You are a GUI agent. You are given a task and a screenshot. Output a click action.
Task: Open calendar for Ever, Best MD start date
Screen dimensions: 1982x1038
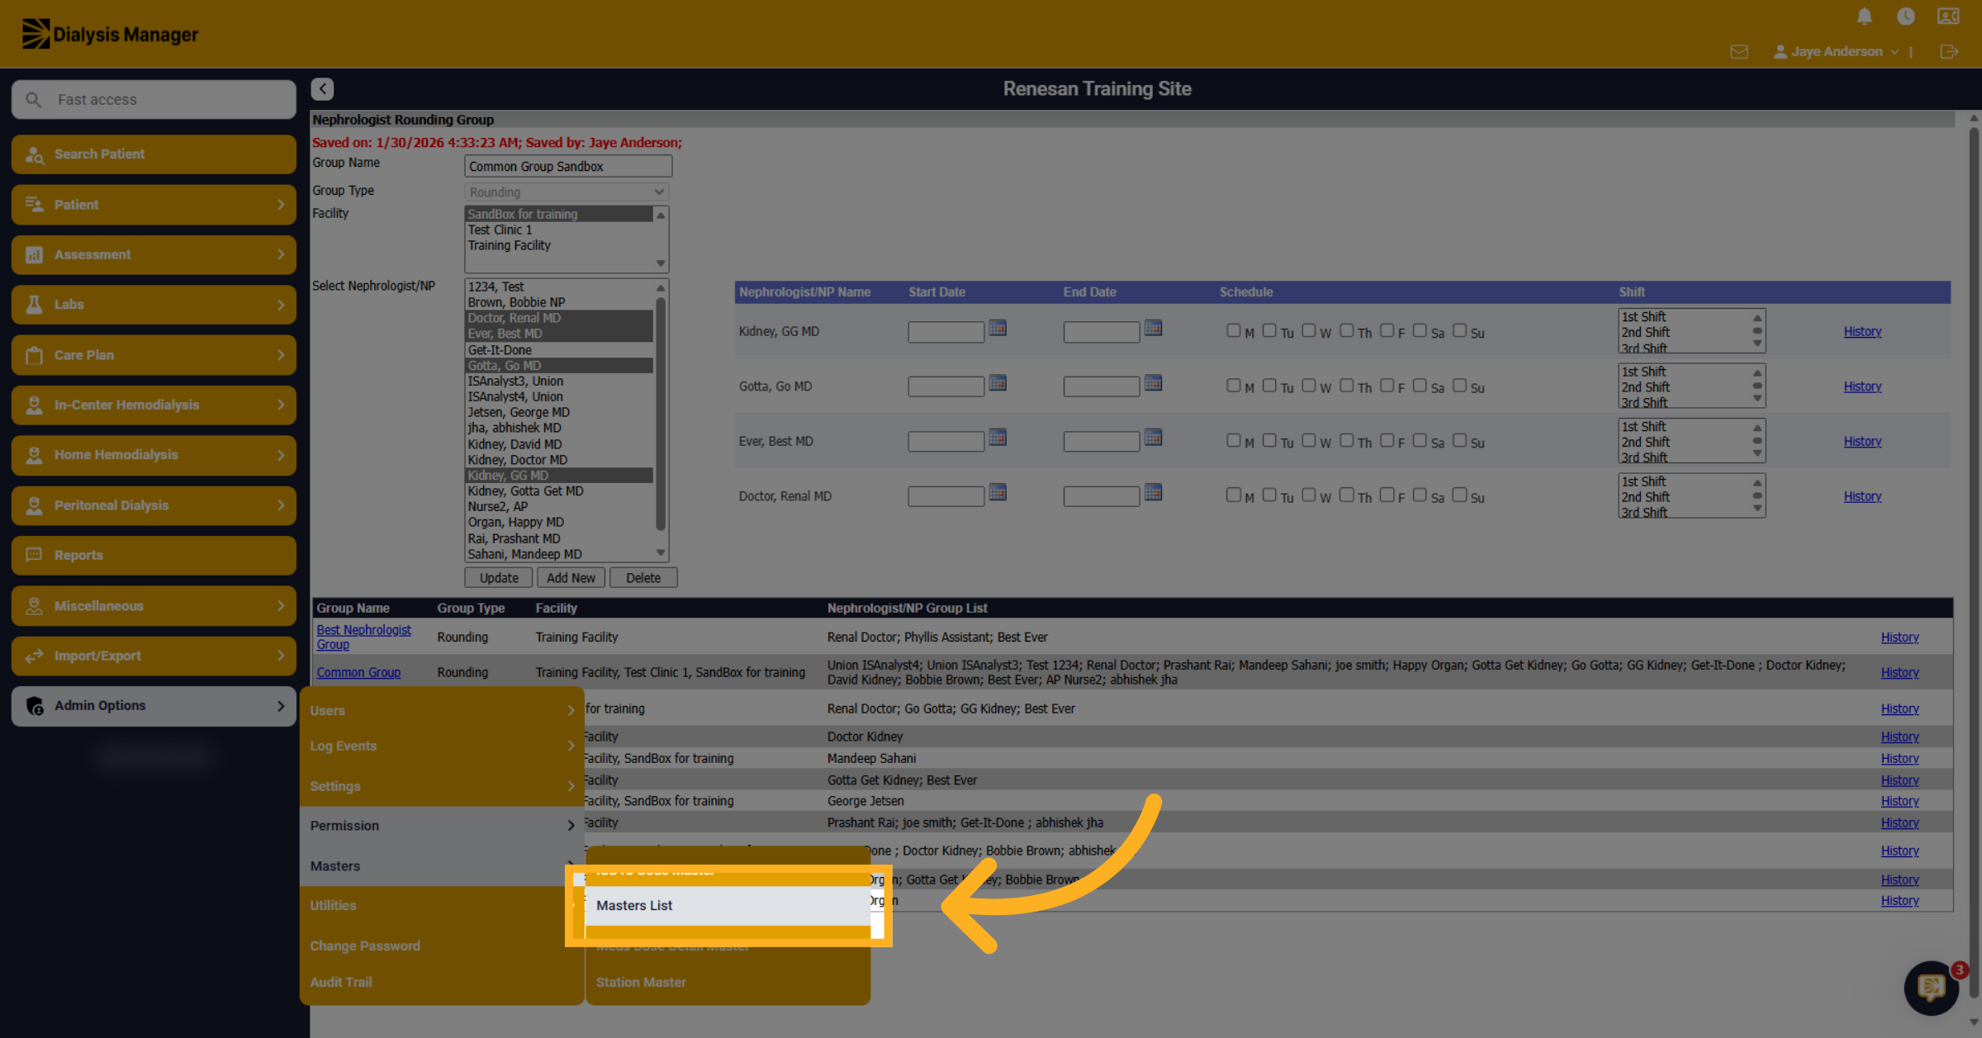[x=998, y=438]
